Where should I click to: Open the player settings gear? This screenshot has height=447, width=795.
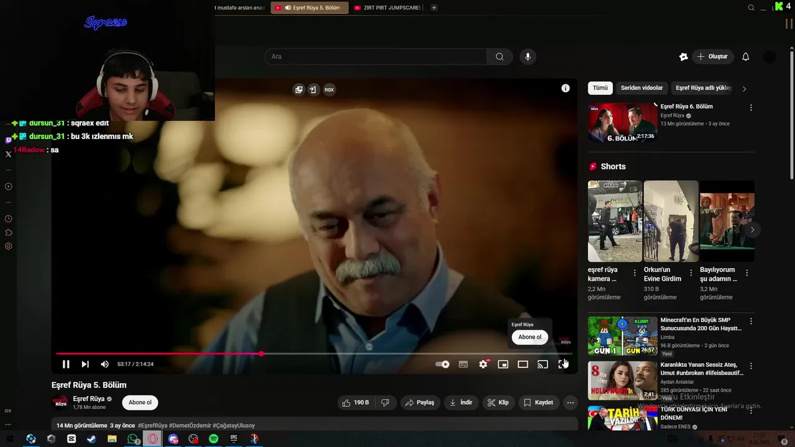[x=483, y=364]
